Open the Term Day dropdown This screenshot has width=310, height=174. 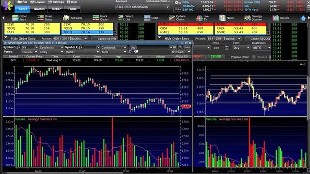241,48
